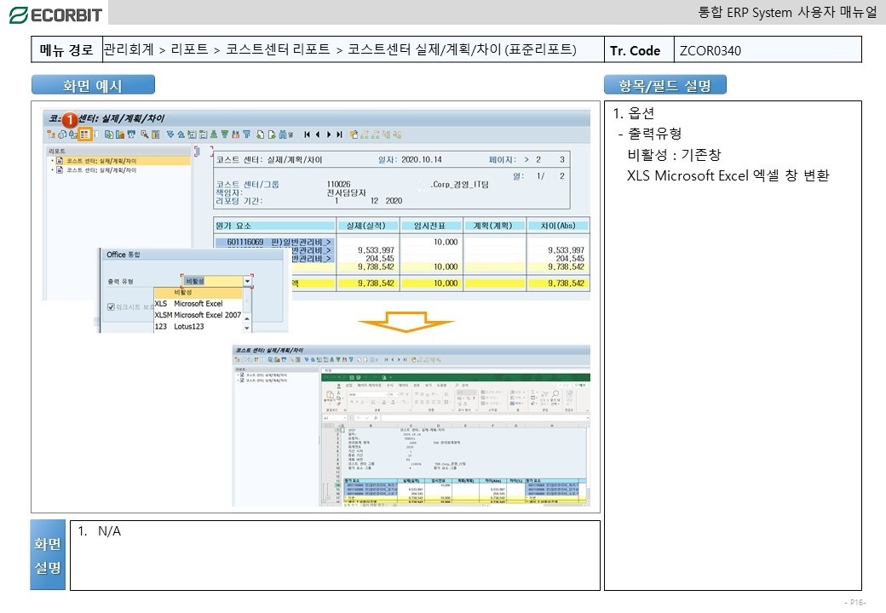Click the clock icon in the report toolbar

pos(62,135)
